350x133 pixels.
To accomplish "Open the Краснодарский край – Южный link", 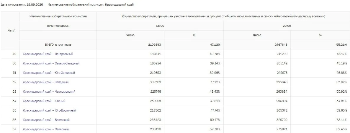I will (x=44, y=101).
